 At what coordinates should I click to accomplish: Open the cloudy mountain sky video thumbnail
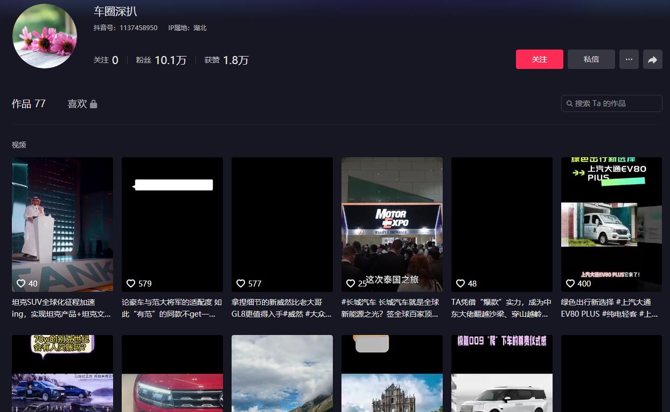[x=282, y=373]
